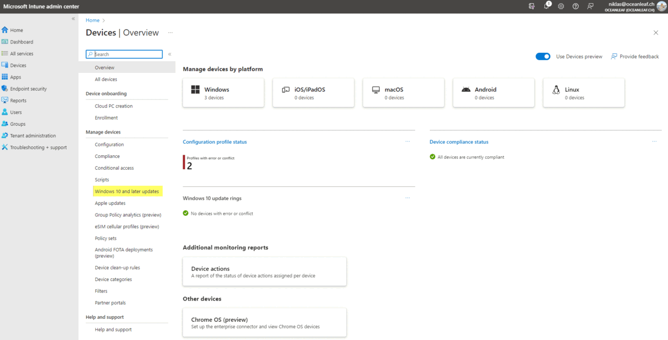Open Groups in the left sidebar
Image resolution: width=668 pixels, height=340 pixels.
(17, 124)
